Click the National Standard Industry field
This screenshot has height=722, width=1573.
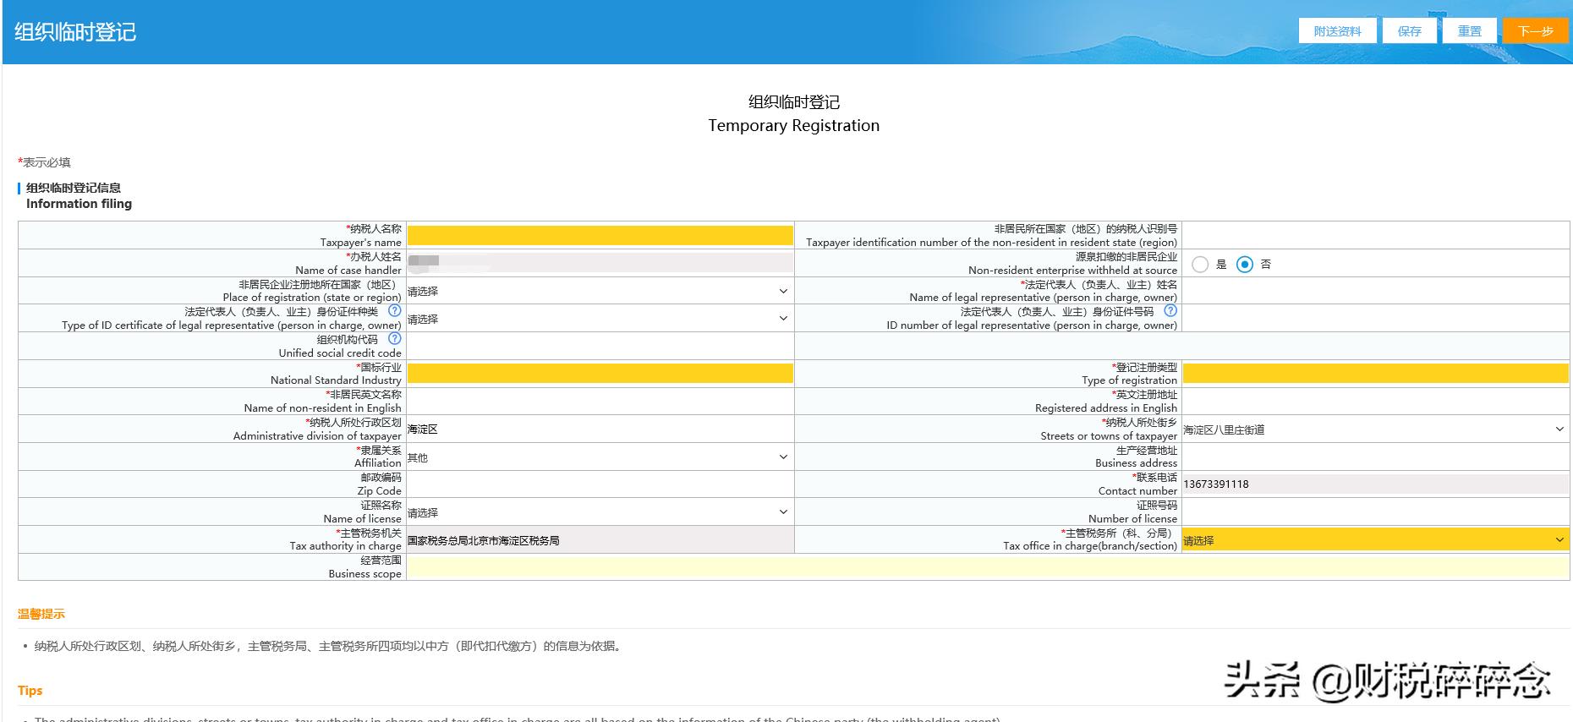click(x=600, y=374)
